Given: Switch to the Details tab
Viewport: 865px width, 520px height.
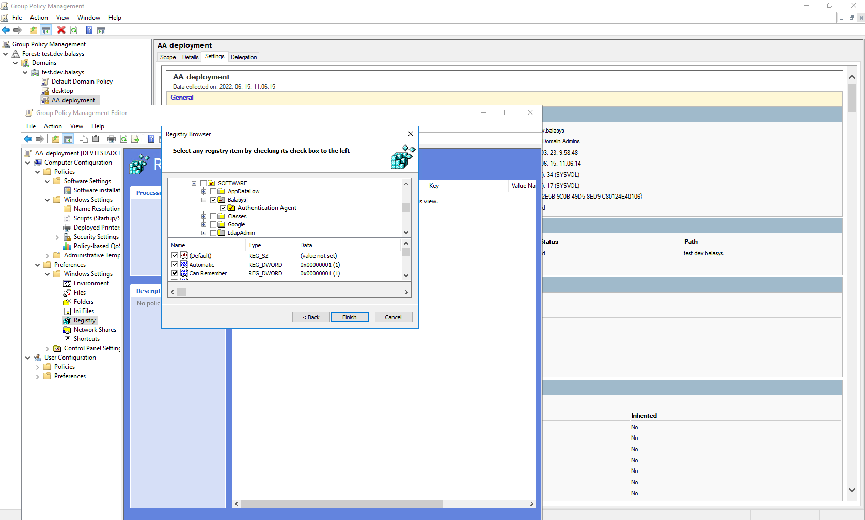Looking at the screenshot, I should 190,57.
